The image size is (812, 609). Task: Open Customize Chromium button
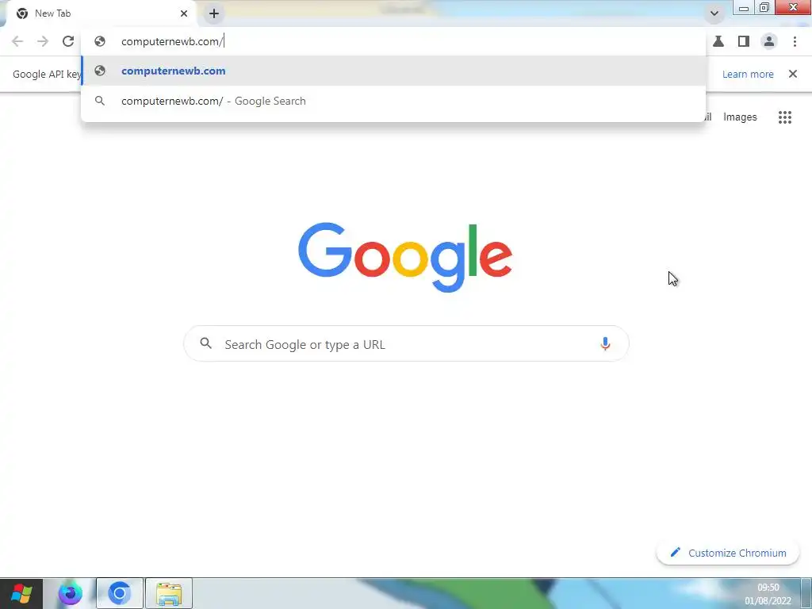click(728, 553)
